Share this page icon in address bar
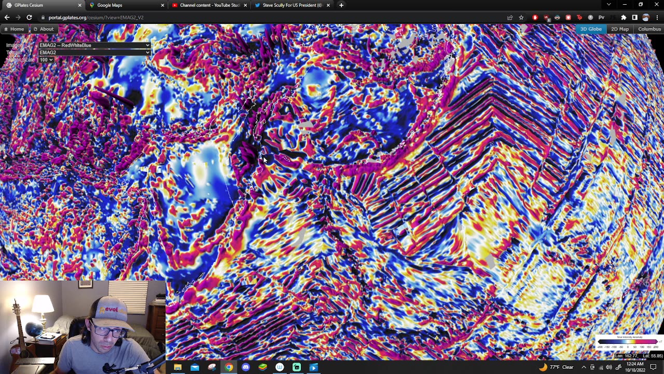 coord(510,18)
